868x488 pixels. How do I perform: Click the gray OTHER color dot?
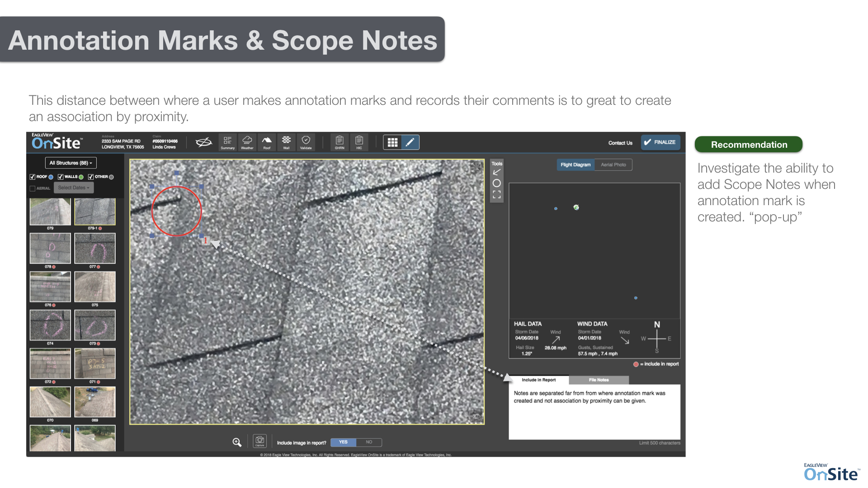(111, 177)
